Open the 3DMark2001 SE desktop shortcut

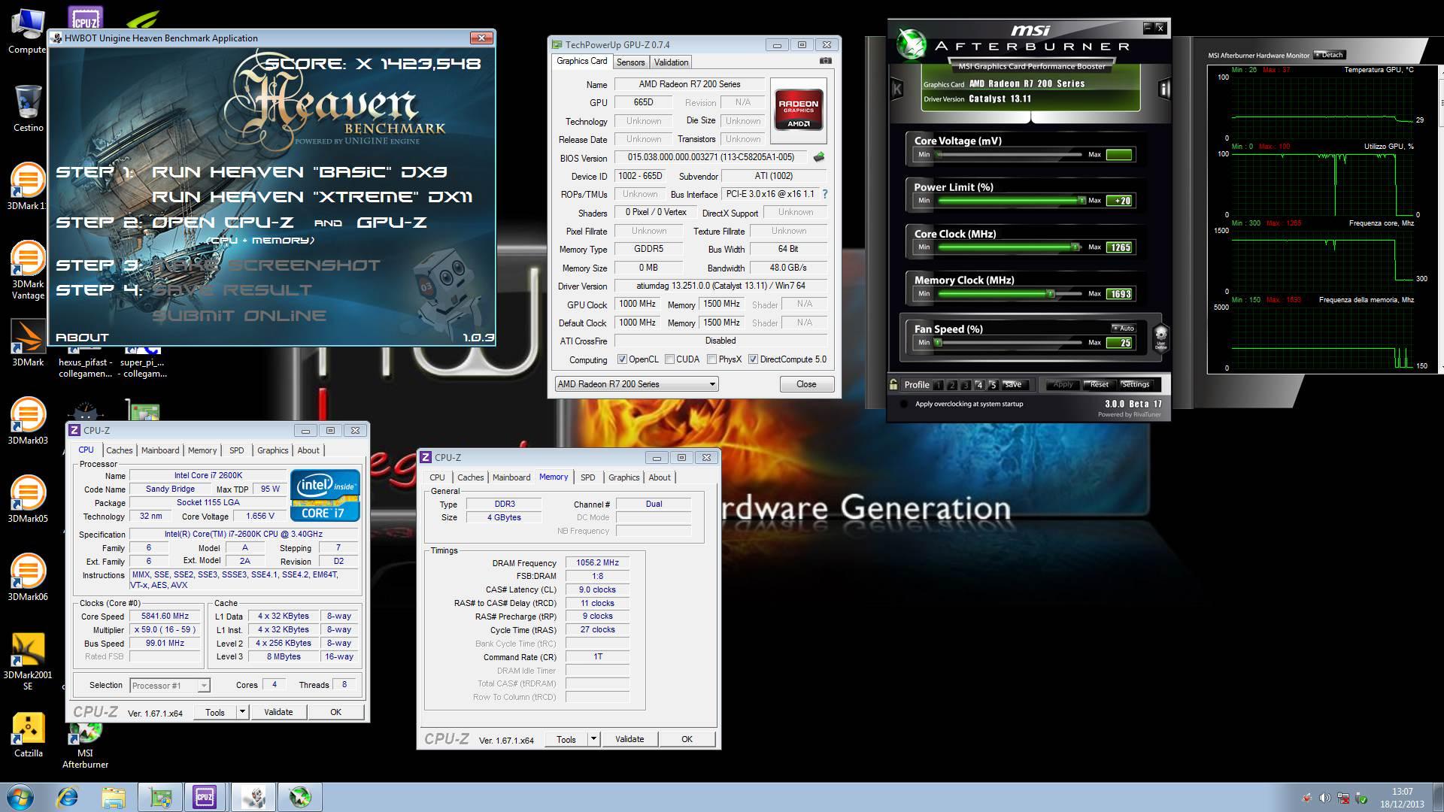[x=28, y=662]
